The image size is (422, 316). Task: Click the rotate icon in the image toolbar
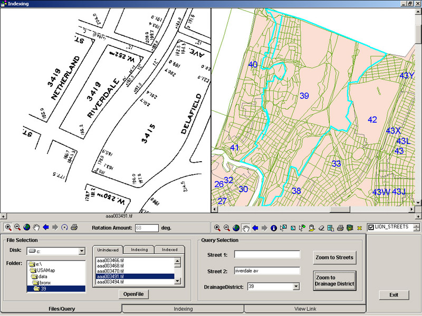point(64,228)
